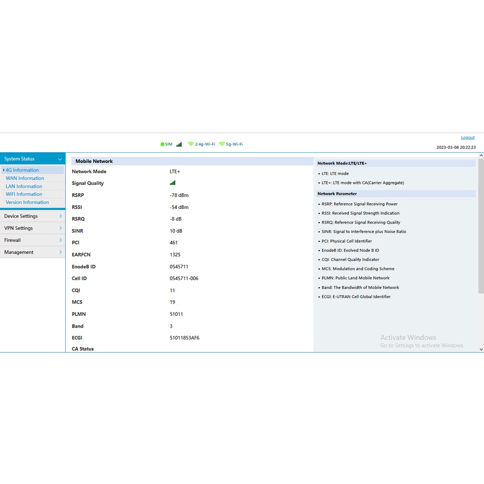484x484 pixels.
Task: Expand the Management menu
Action: click(32, 252)
